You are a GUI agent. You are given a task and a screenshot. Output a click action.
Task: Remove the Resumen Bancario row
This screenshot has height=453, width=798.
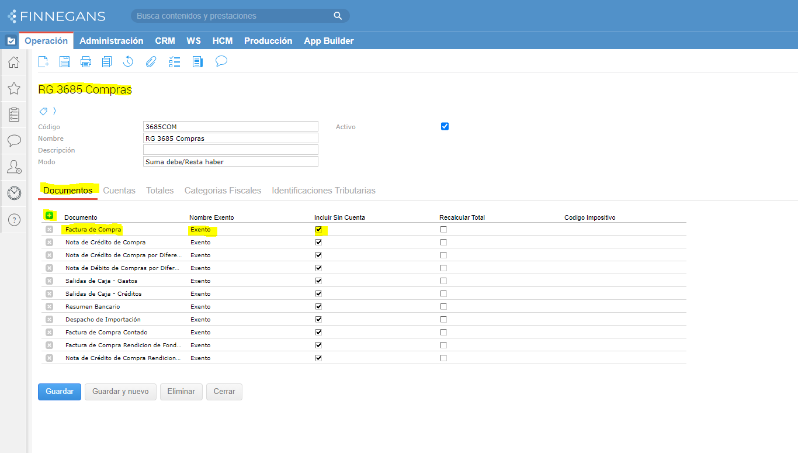pos(49,307)
